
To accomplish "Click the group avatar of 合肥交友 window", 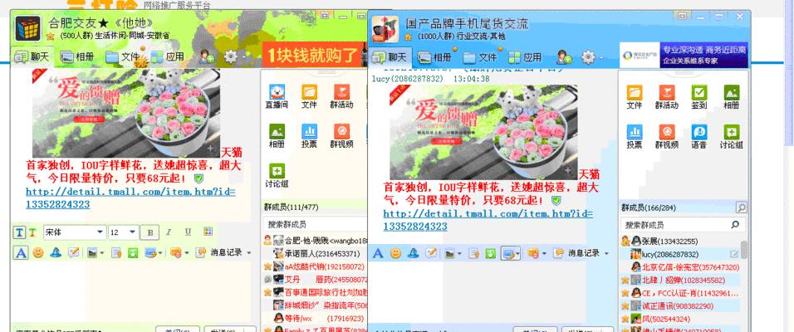I will 28,28.
